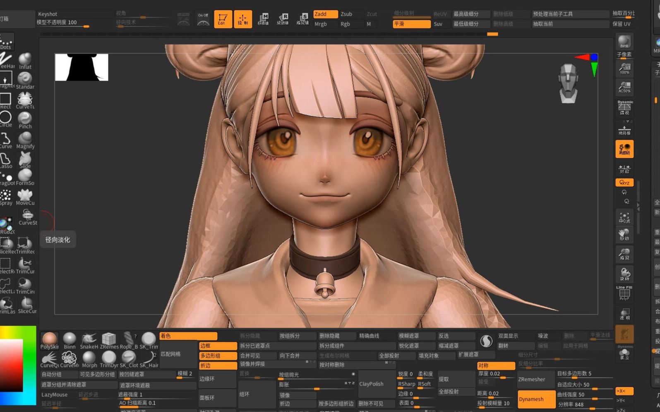Choose the TrimCircle brush
This screenshot has height=412, width=660.
(25, 286)
